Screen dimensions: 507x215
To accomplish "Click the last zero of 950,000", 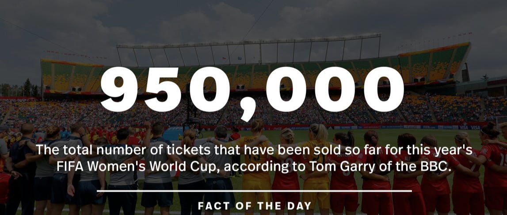I will [x=384, y=89].
